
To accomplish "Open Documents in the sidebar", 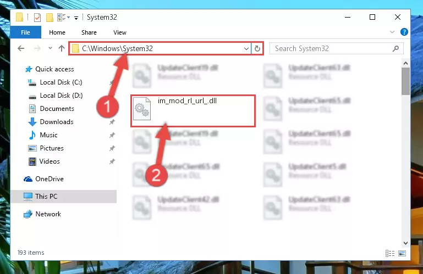I will (57, 109).
